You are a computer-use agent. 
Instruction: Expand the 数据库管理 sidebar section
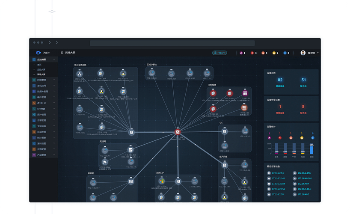tap(44, 91)
